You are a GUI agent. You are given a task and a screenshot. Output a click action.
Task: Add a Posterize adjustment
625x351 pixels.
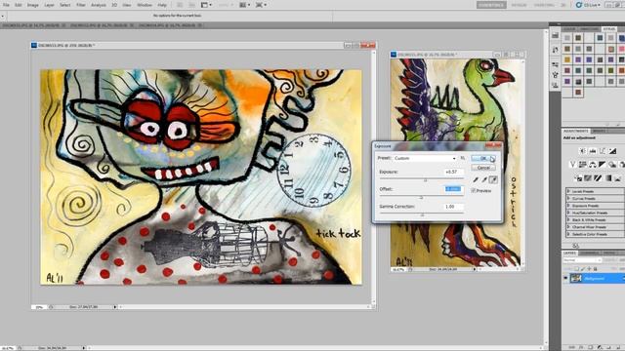588,178
